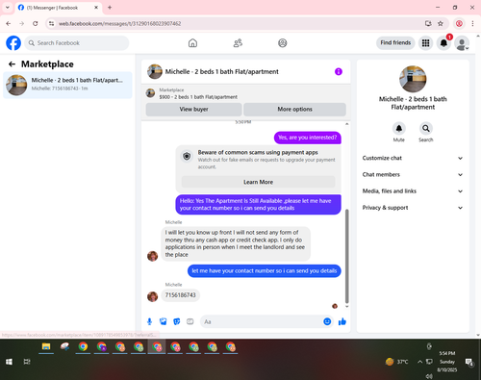Search in conversation using the magnifier icon
This screenshot has width=481, height=380.
(x=426, y=129)
